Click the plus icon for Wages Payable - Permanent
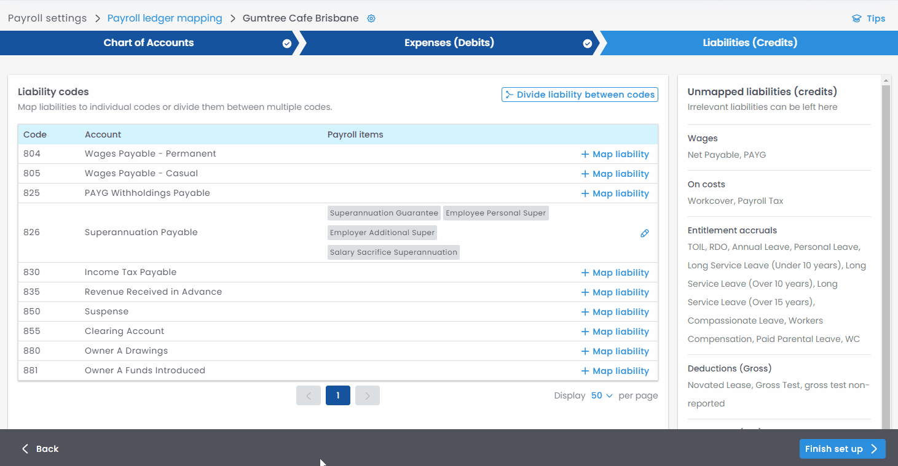The width and height of the screenshot is (898, 466). 585,155
